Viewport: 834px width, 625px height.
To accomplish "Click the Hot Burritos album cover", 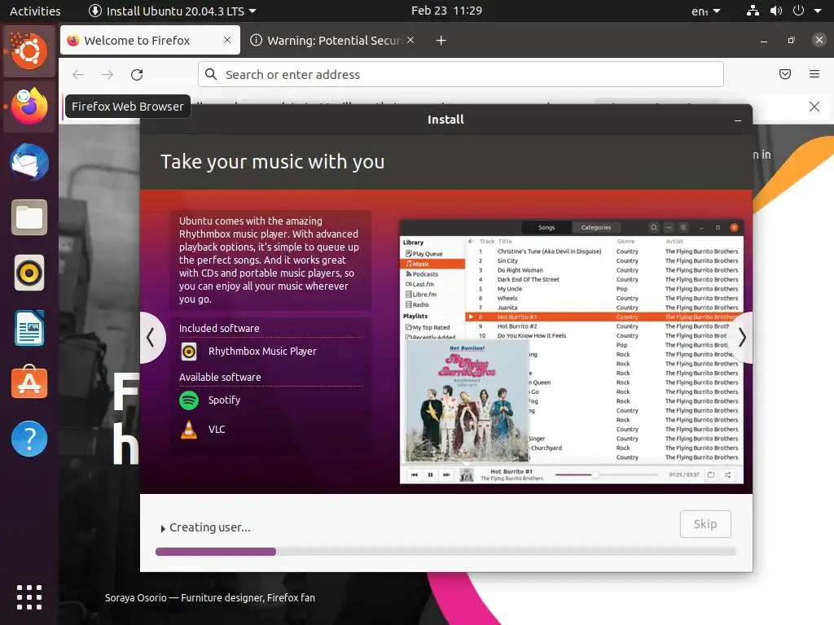I will (467, 401).
